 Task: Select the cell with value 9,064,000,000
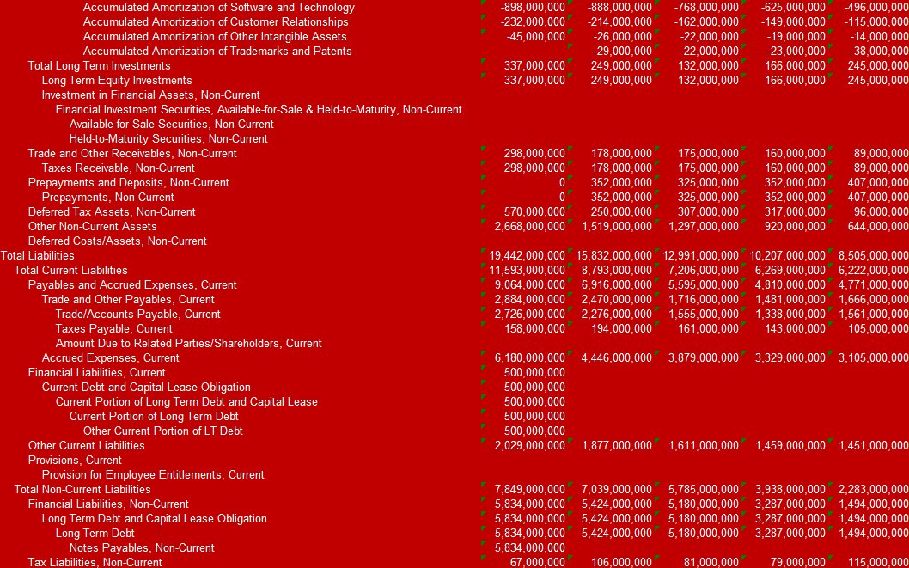pos(530,285)
